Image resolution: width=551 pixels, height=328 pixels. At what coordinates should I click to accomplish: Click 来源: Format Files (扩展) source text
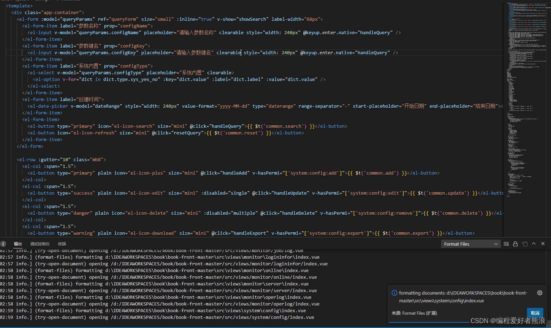point(414,313)
